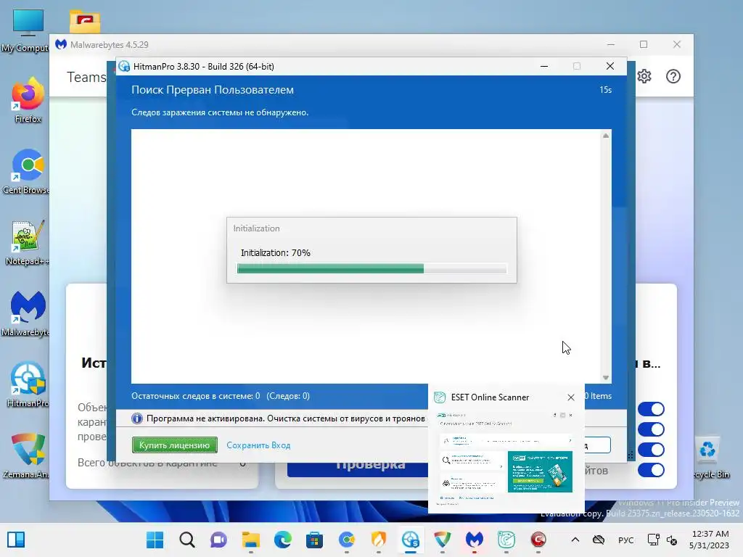Image resolution: width=743 pixels, height=557 pixels.
Task: Click Malwarebytes Проверка scan button
Action: pyautogui.click(x=358, y=466)
